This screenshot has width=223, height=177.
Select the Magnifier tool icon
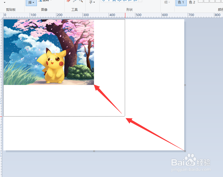pos(81,1)
